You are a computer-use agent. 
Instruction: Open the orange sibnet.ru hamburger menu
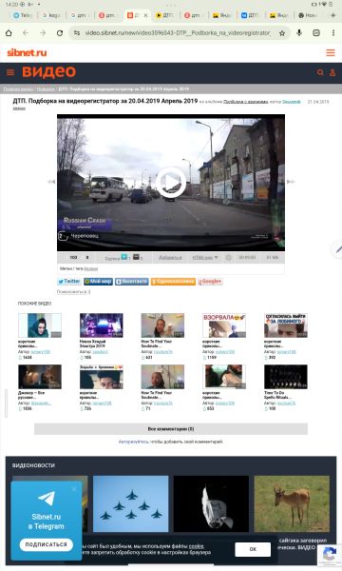click(331, 52)
